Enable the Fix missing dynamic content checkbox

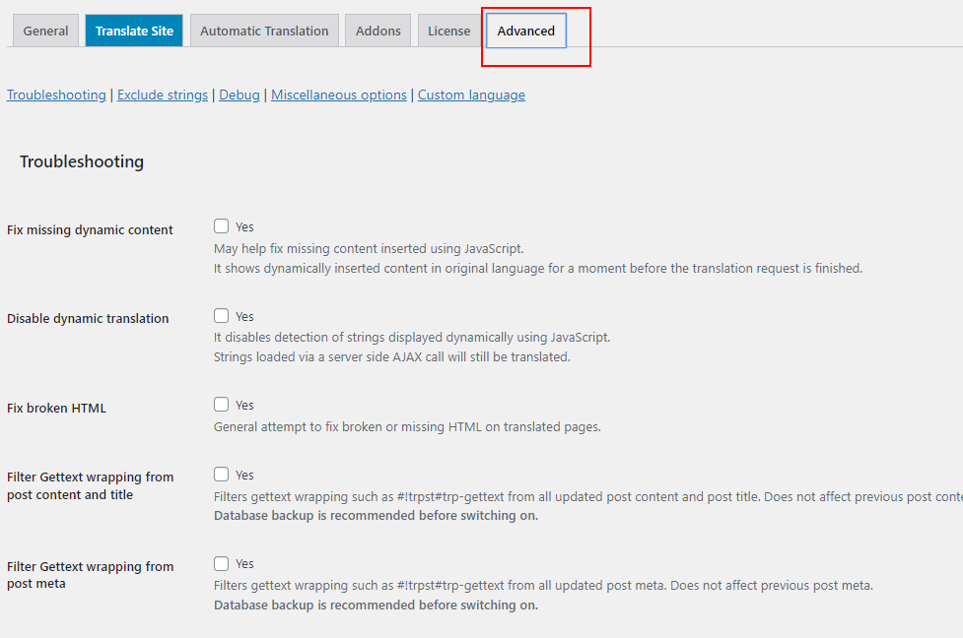pos(222,226)
